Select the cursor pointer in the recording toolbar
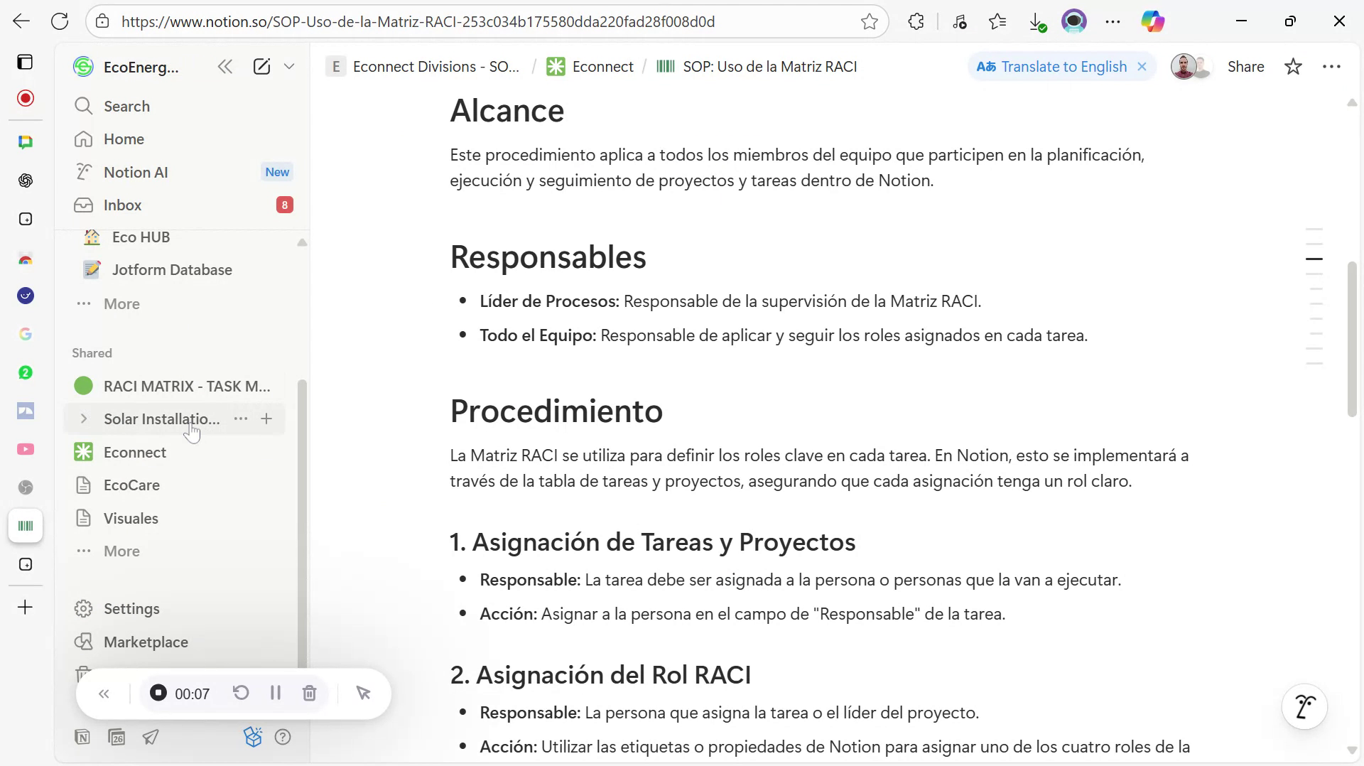Viewport: 1364px width, 766px height. coord(364,693)
